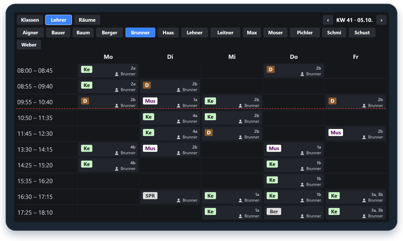Click the Ber entry on Thursday
This screenshot has height=241, width=403.
(294, 213)
